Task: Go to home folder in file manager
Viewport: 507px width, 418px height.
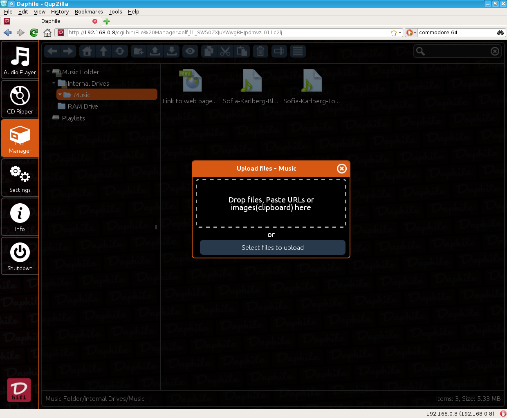Action: pos(87,51)
